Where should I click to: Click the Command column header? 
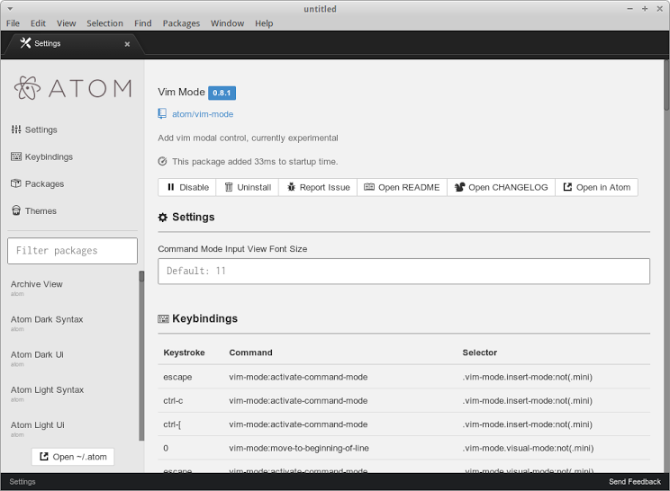251,353
